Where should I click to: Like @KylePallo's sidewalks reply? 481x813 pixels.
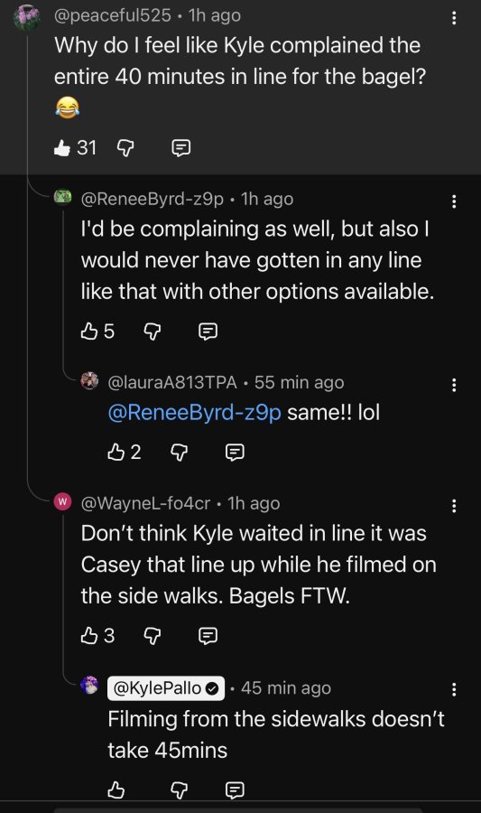pyautogui.click(x=116, y=790)
